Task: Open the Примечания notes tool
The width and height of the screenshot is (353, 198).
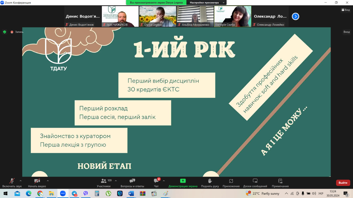Action: pos(280,183)
